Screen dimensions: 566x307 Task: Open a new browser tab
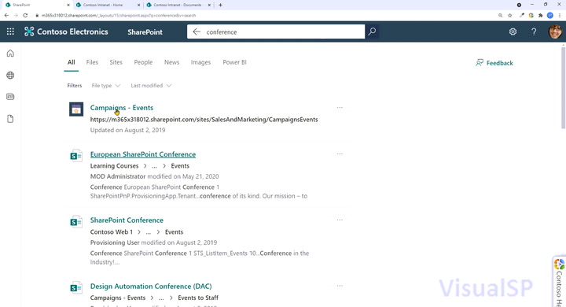click(x=220, y=5)
